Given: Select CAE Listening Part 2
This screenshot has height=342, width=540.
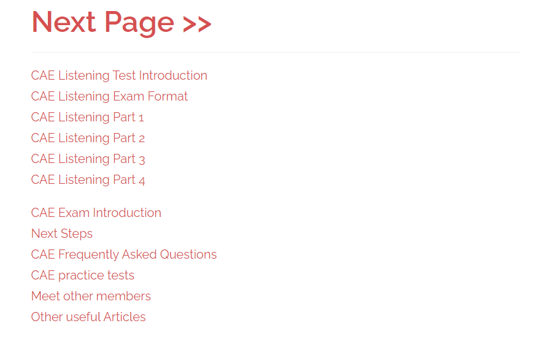Looking at the screenshot, I should coord(88,138).
